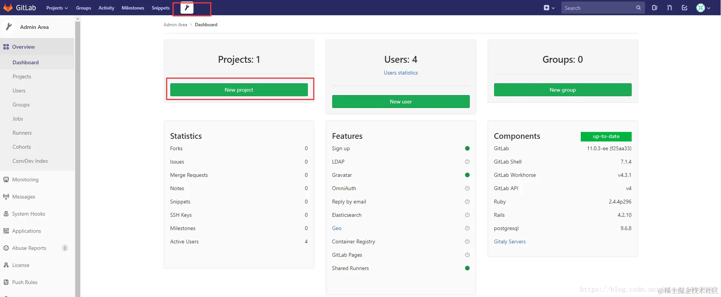Image resolution: width=721 pixels, height=297 pixels.
Task: Open the Gitaly Servers link
Action: click(510, 241)
